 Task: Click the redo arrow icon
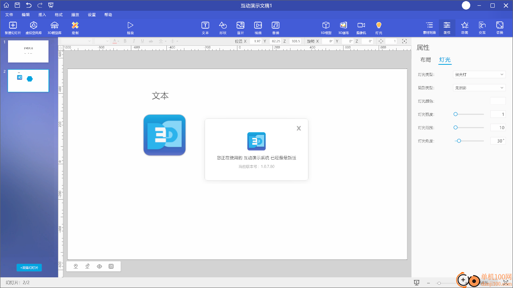tap(40, 5)
